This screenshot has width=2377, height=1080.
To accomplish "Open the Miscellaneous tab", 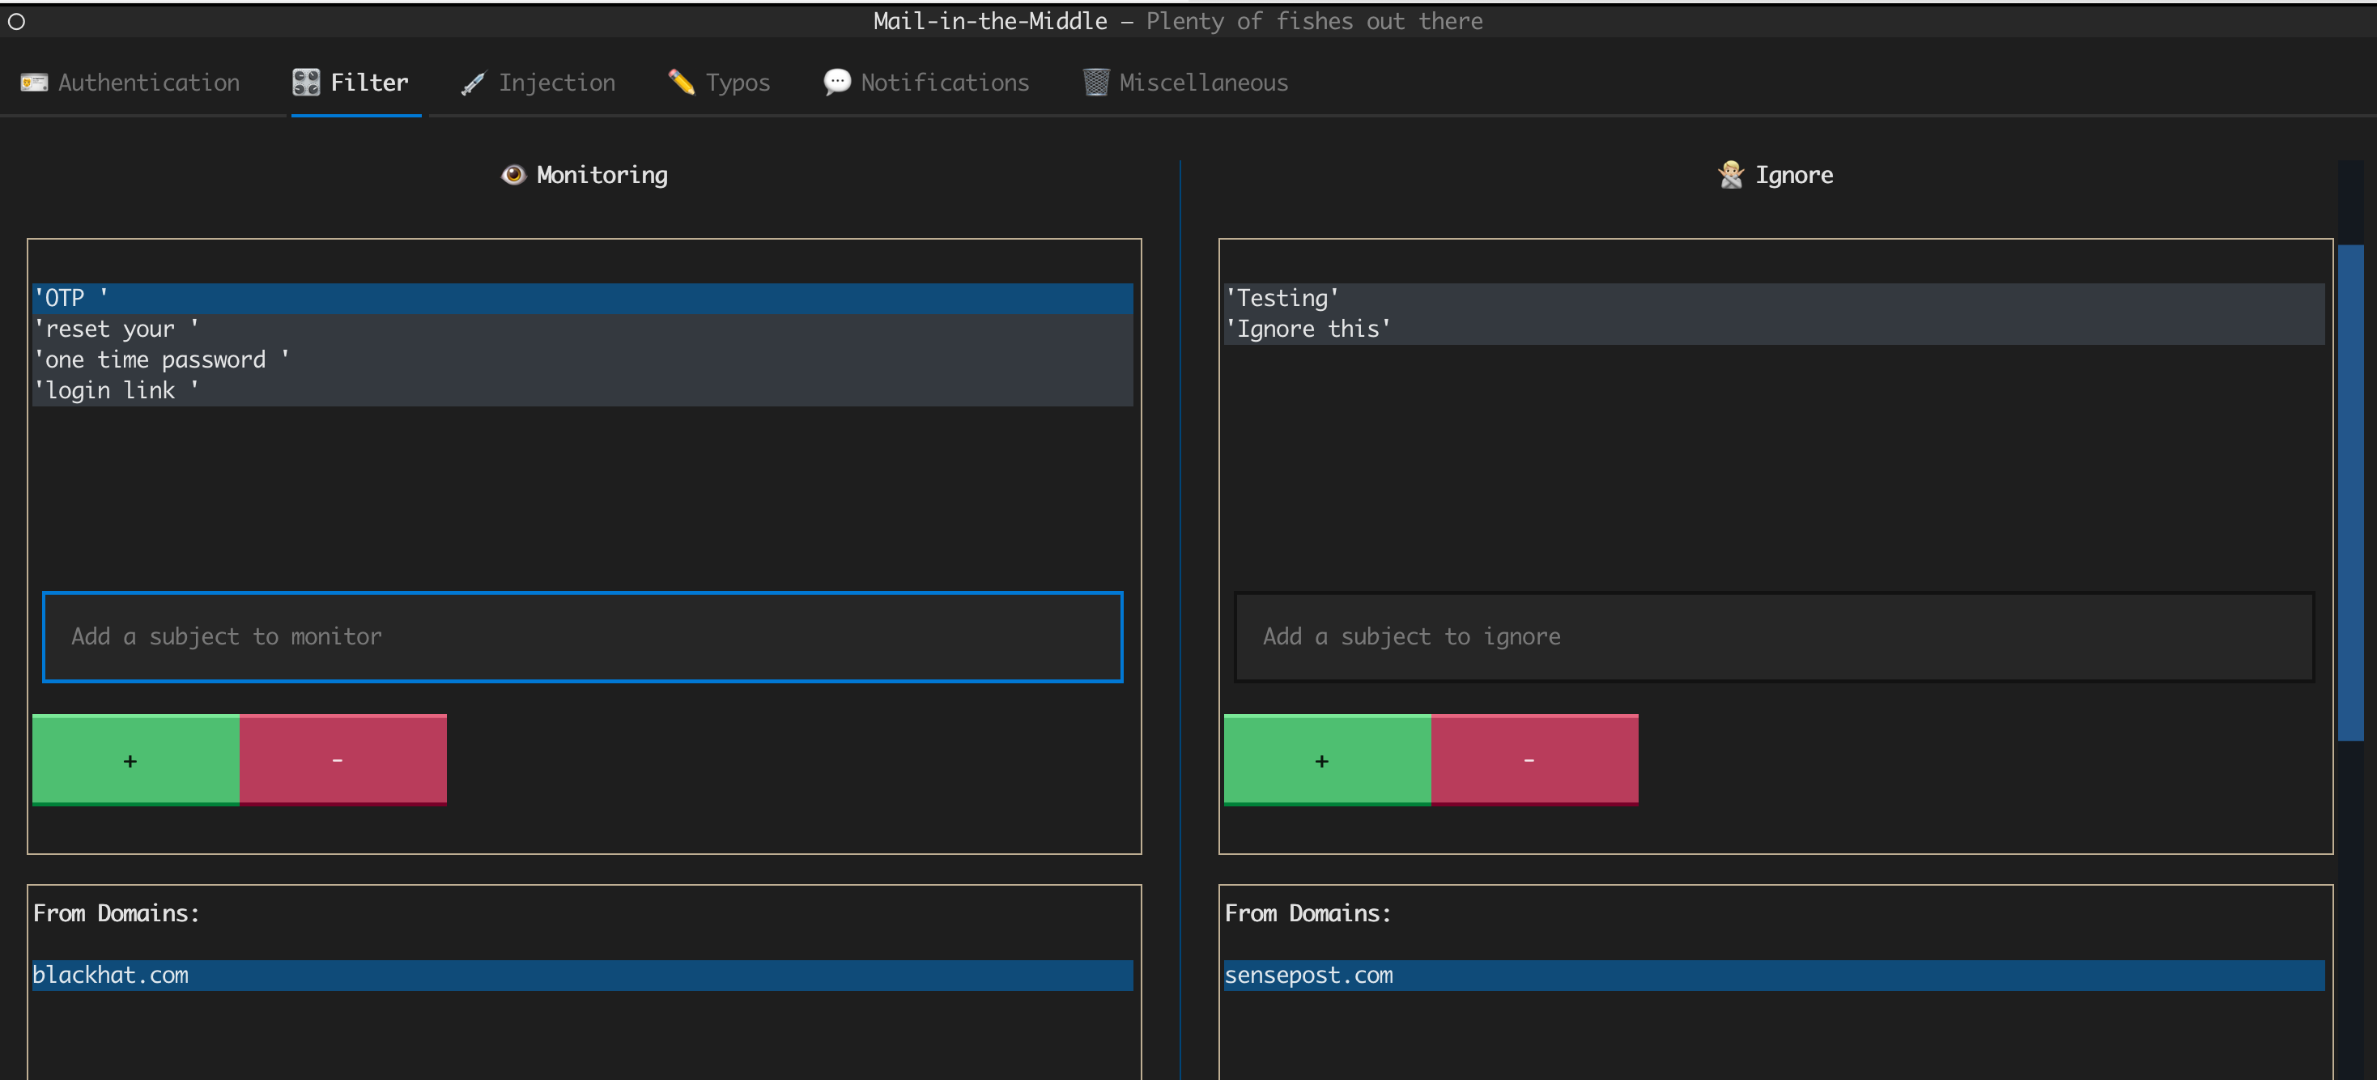I will click(1202, 83).
